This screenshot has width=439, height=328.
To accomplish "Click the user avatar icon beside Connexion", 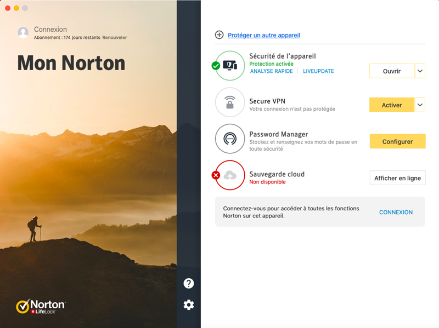I will 23,32.
